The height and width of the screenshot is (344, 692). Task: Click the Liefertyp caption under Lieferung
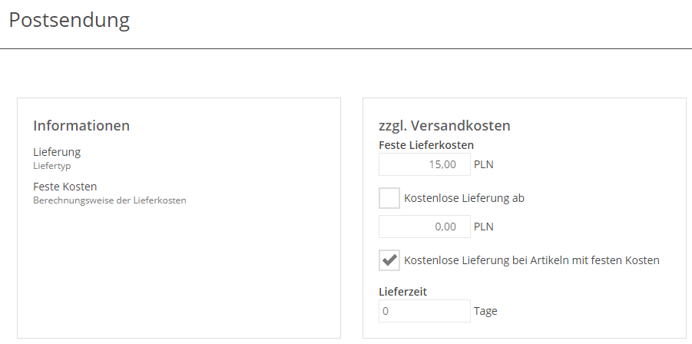[x=52, y=167]
